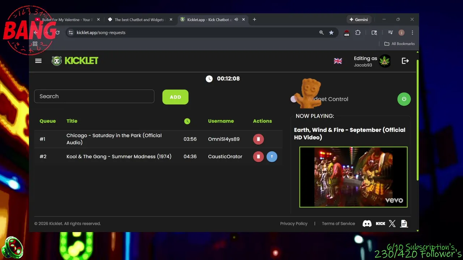Open the Kick footer icon

381,224
